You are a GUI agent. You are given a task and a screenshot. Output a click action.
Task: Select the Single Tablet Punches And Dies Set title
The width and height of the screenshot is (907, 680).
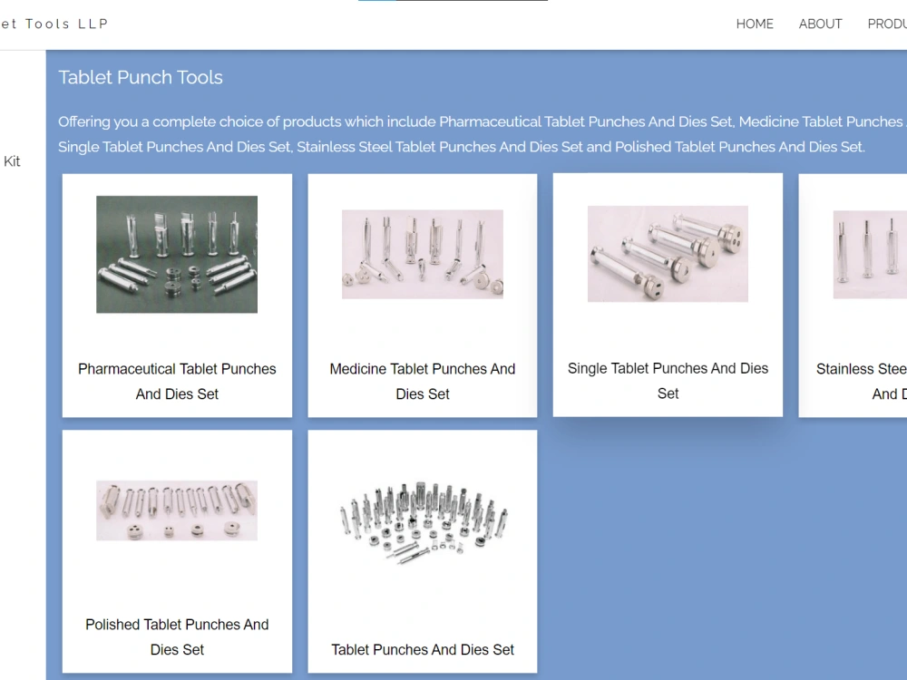pyautogui.click(x=668, y=381)
